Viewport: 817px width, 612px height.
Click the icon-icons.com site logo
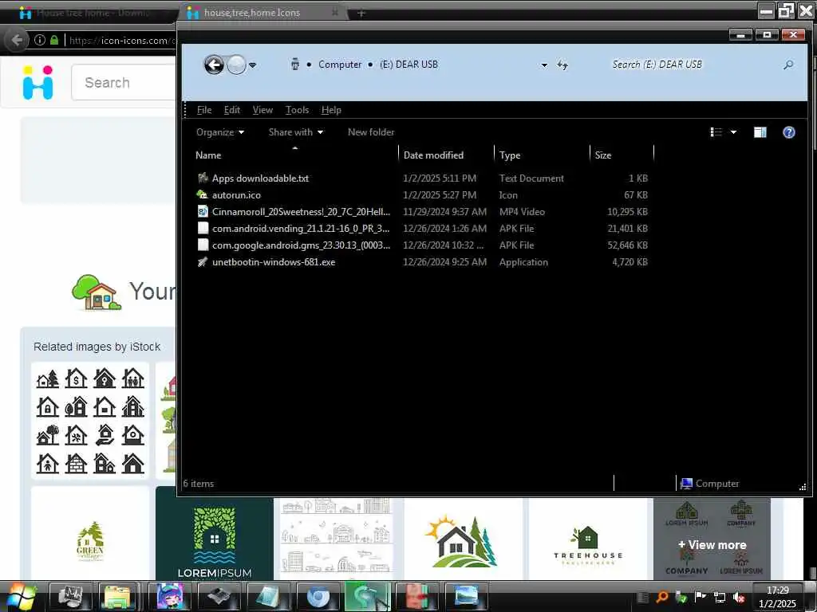pyautogui.click(x=38, y=82)
